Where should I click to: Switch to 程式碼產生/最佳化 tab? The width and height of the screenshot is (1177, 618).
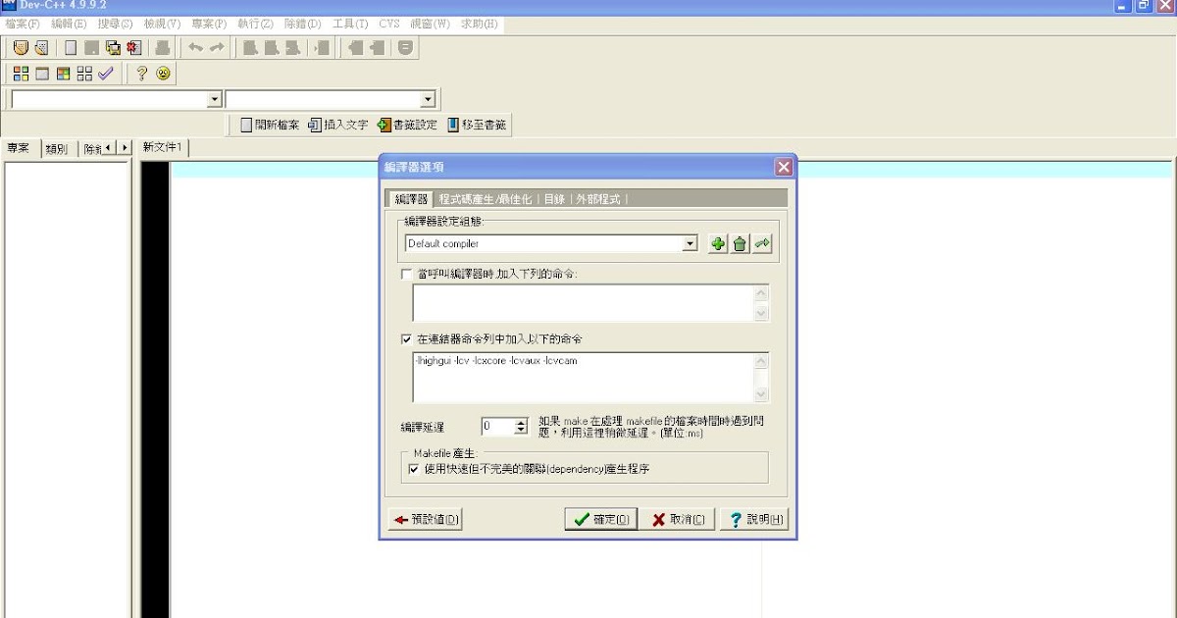click(x=486, y=198)
